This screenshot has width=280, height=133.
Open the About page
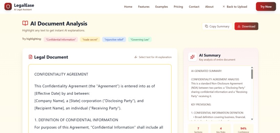(x=209, y=7)
